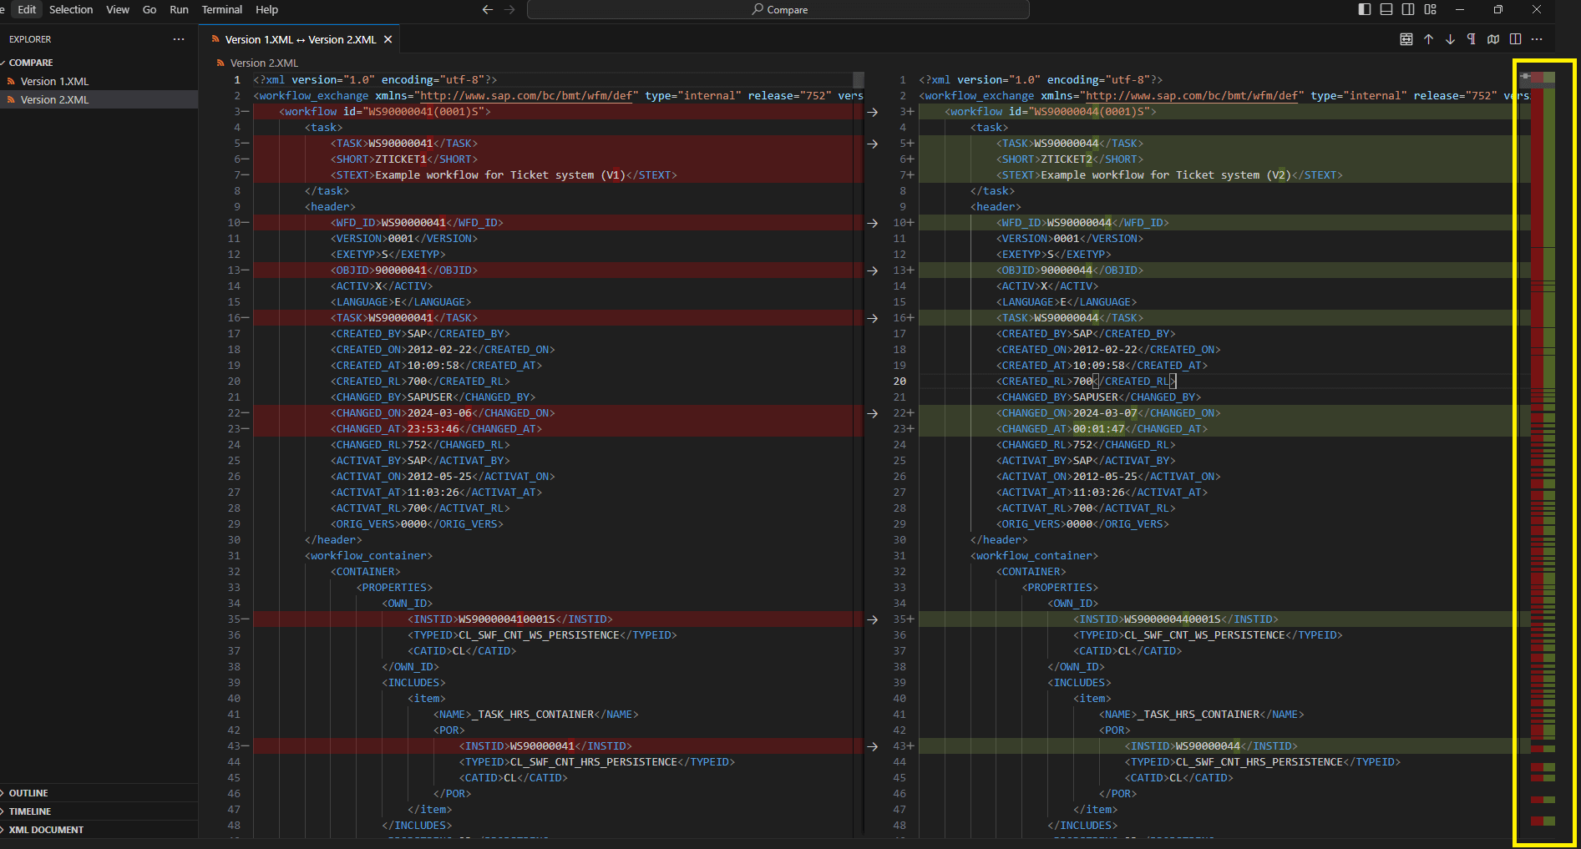The image size is (1581, 849).
Task: Open the accessible diff viewer map icon
Action: pyautogui.click(x=1493, y=39)
